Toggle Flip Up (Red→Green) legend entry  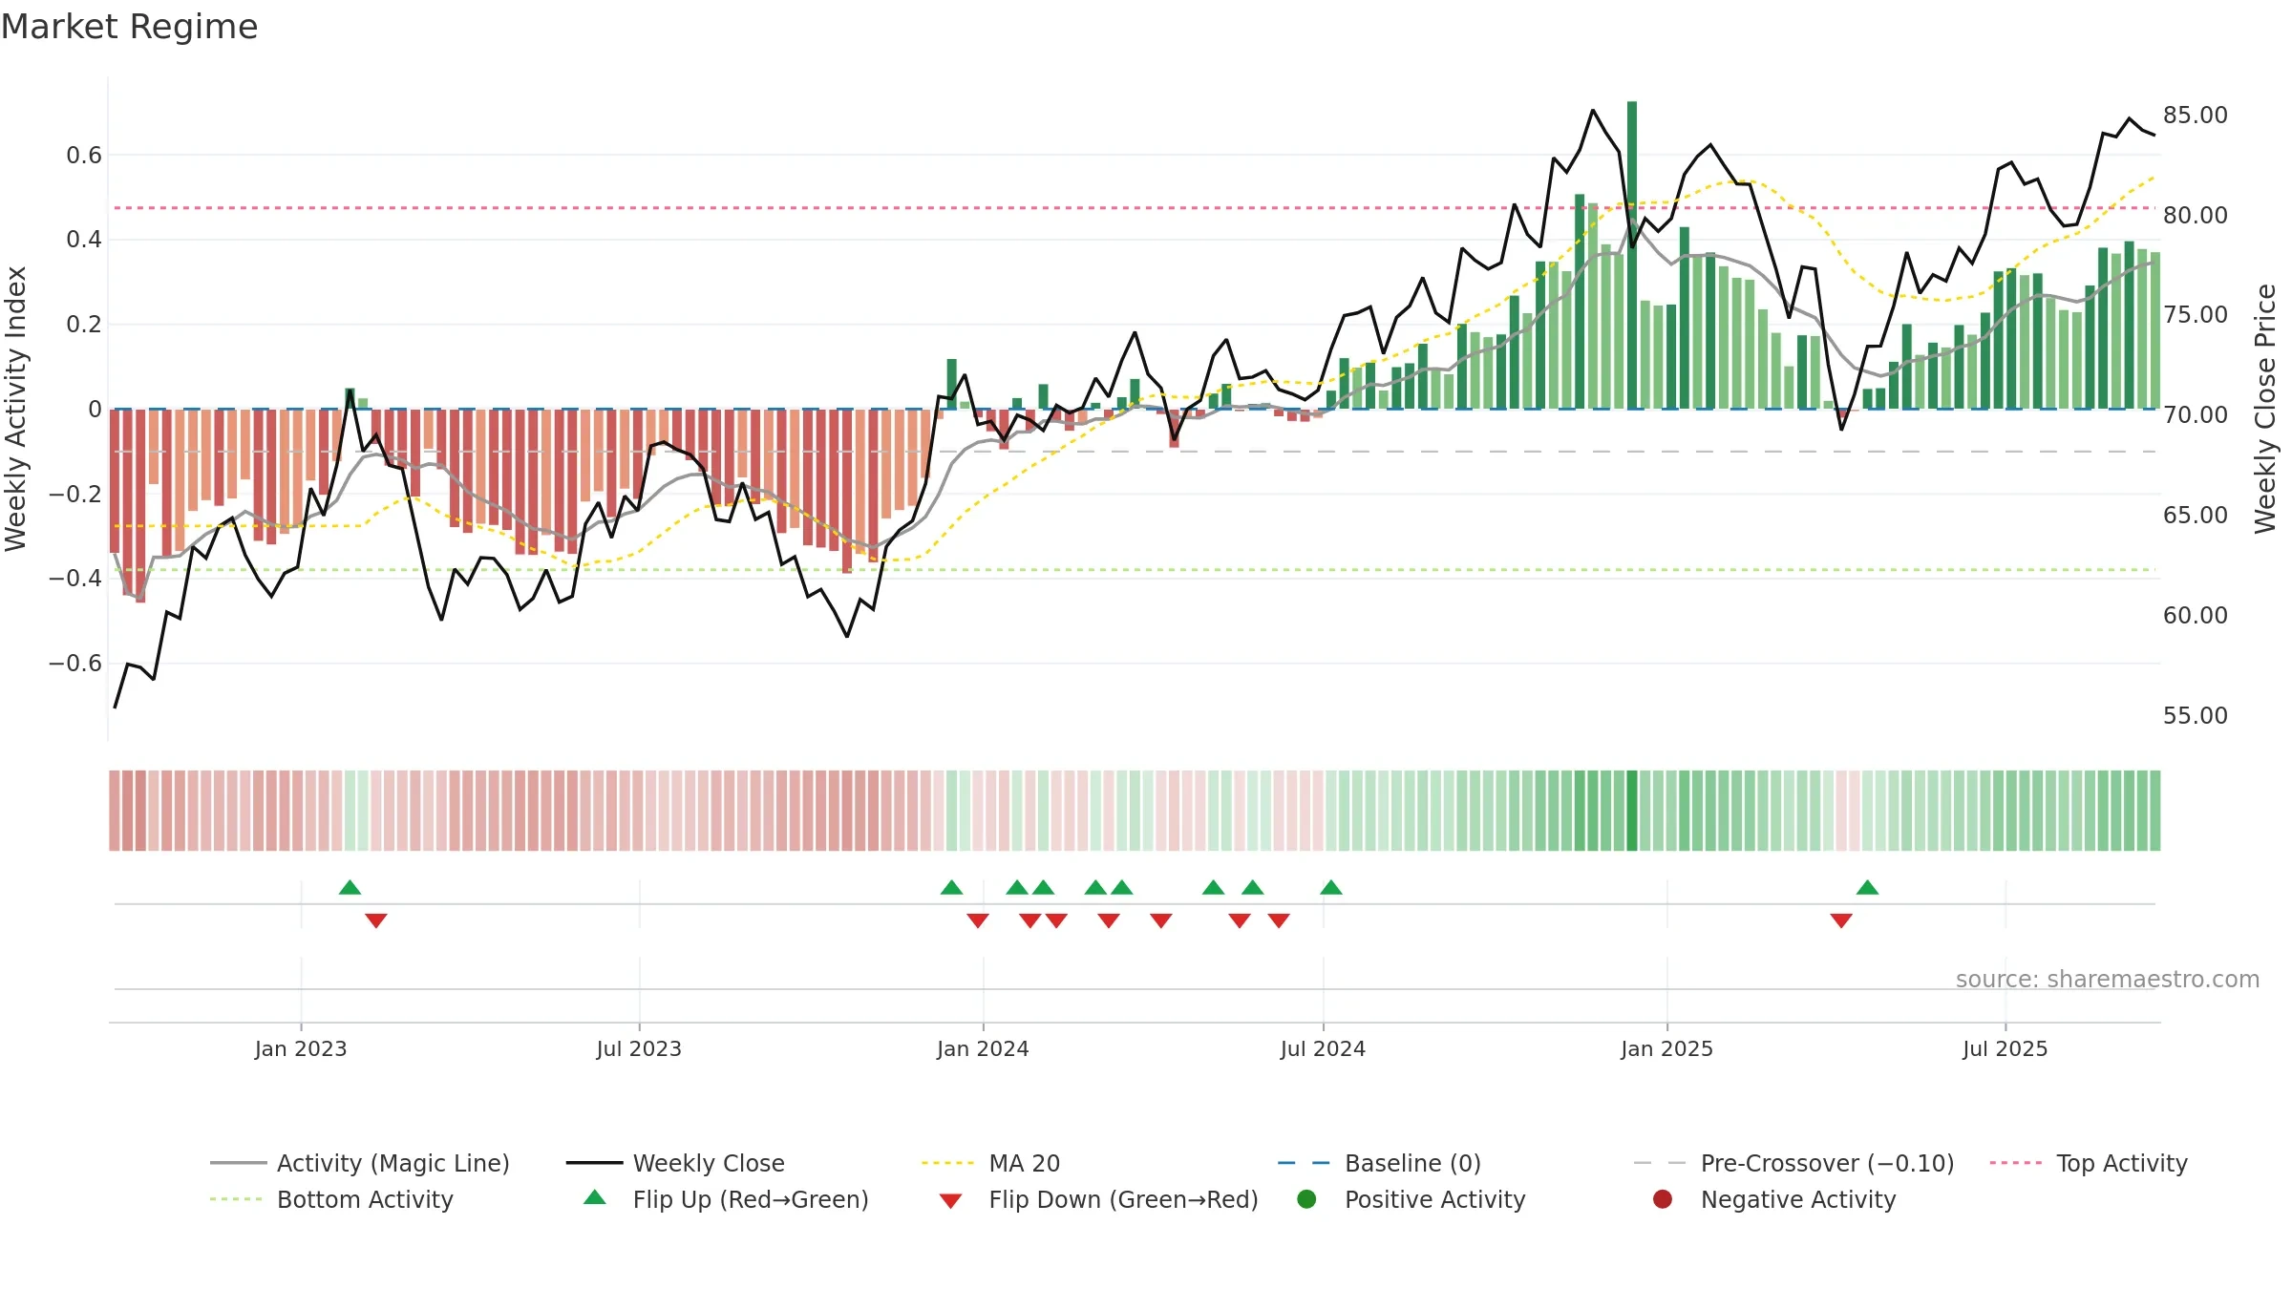click(726, 1199)
